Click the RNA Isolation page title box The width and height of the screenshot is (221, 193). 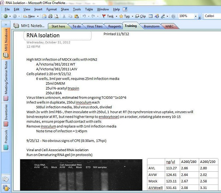57,36
